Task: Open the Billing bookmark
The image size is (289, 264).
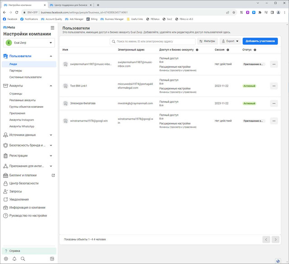Action: [92, 19]
